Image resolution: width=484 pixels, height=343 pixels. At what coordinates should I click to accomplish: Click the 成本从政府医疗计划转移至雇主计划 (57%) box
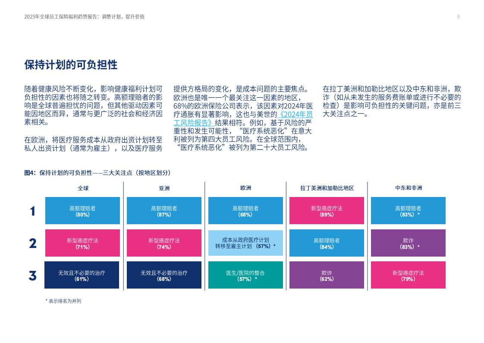tap(245, 243)
